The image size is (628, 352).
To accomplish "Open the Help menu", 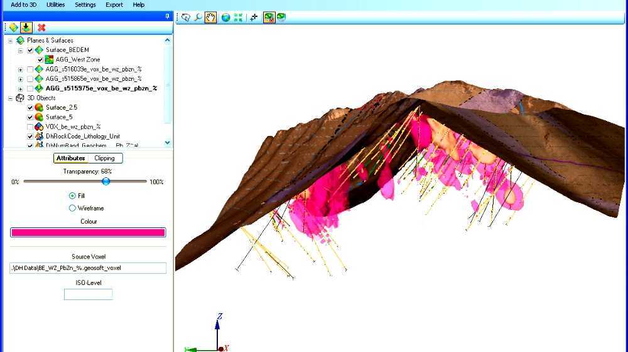I will click(x=139, y=5).
